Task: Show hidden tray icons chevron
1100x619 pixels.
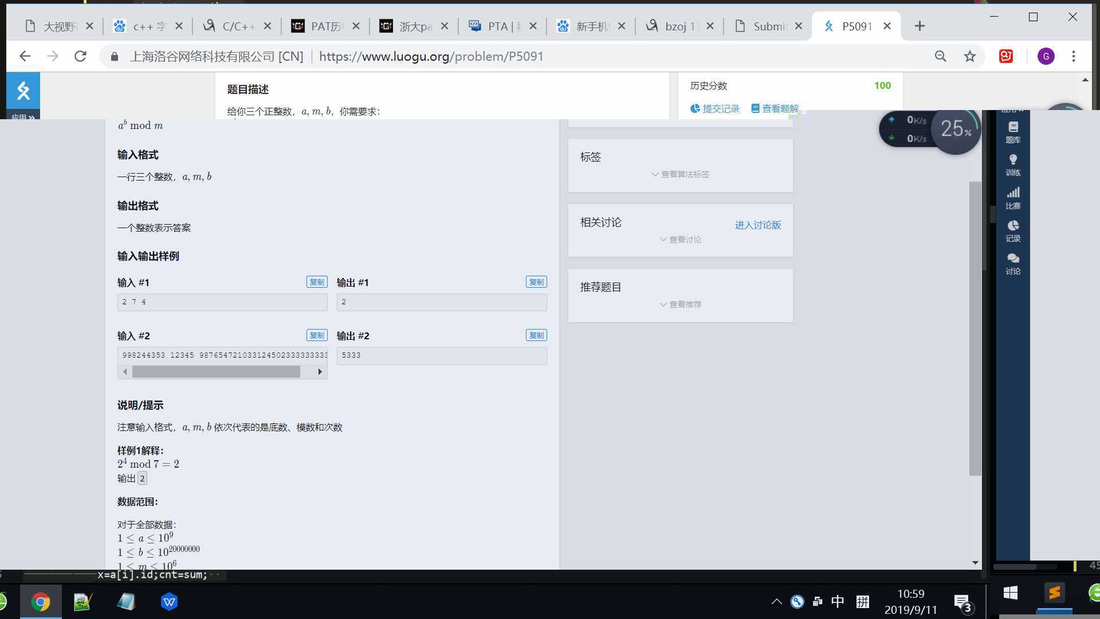Action: [776, 602]
